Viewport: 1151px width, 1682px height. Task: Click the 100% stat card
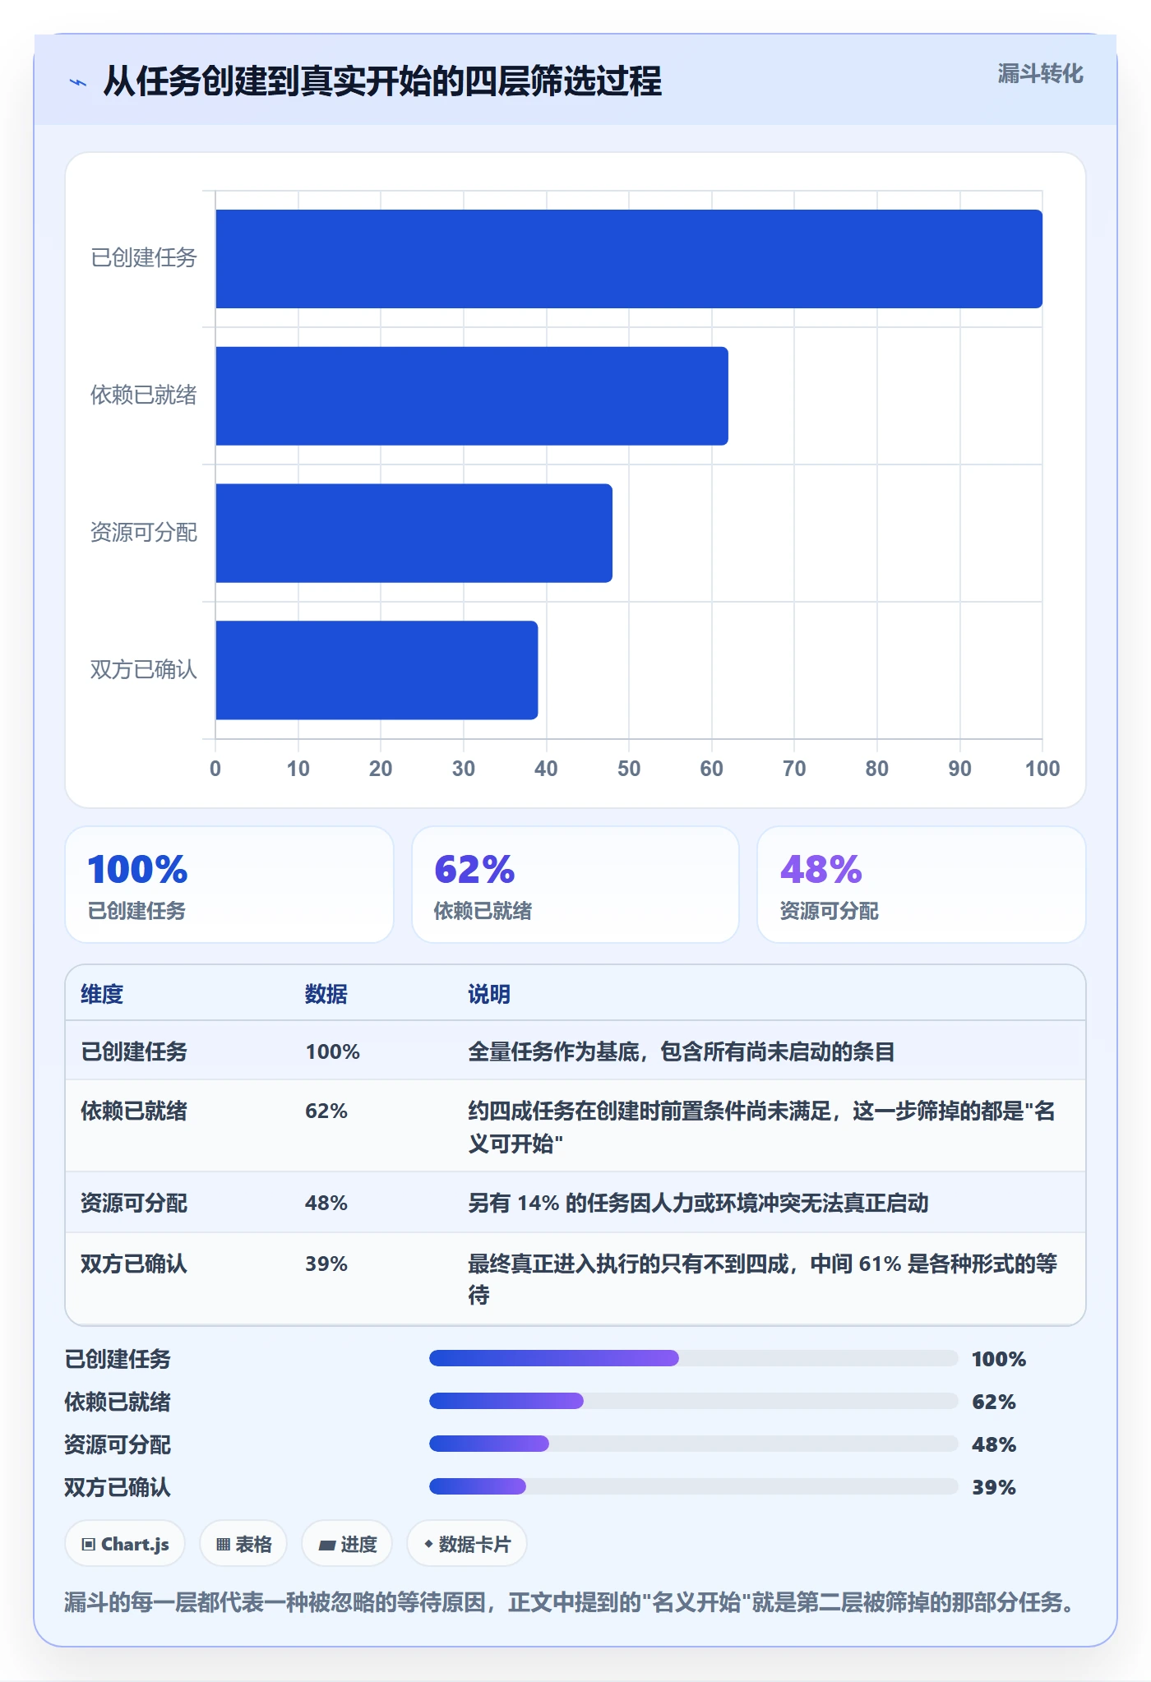[x=229, y=885]
